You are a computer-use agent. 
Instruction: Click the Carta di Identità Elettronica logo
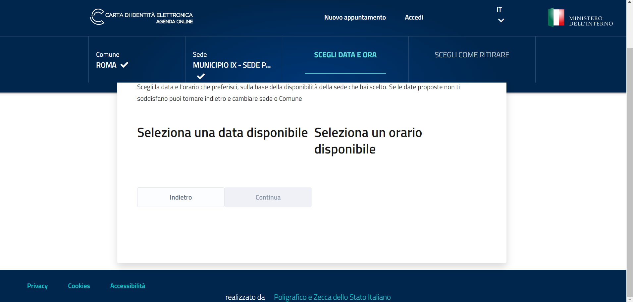(x=141, y=17)
